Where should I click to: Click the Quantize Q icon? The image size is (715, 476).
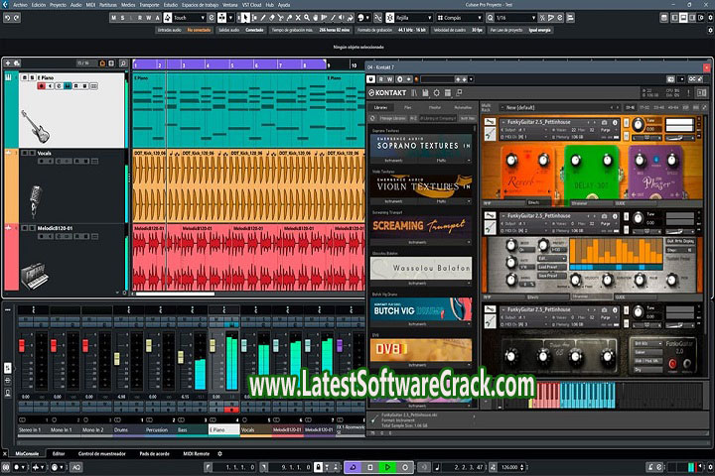tap(490, 18)
